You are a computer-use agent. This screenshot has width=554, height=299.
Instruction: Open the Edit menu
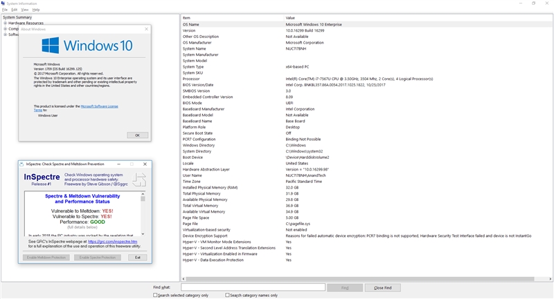(x=14, y=10)
